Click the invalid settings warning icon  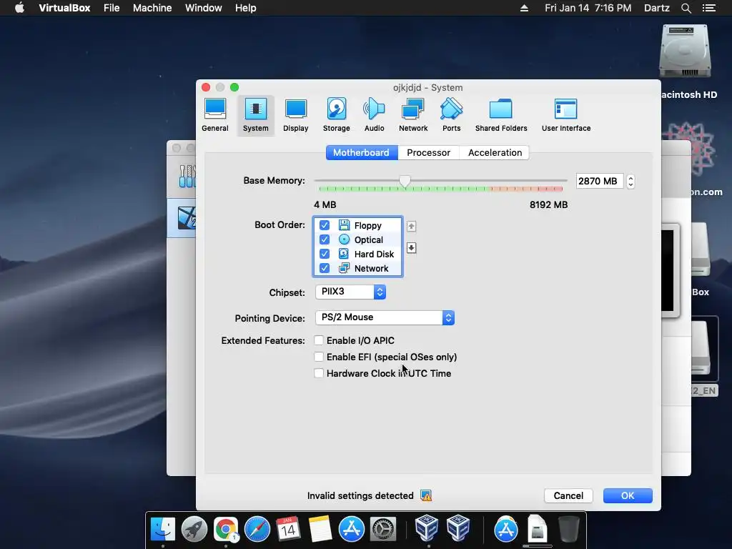426,495
